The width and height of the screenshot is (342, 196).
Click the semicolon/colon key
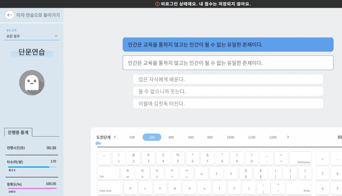[x=264, y=188]
